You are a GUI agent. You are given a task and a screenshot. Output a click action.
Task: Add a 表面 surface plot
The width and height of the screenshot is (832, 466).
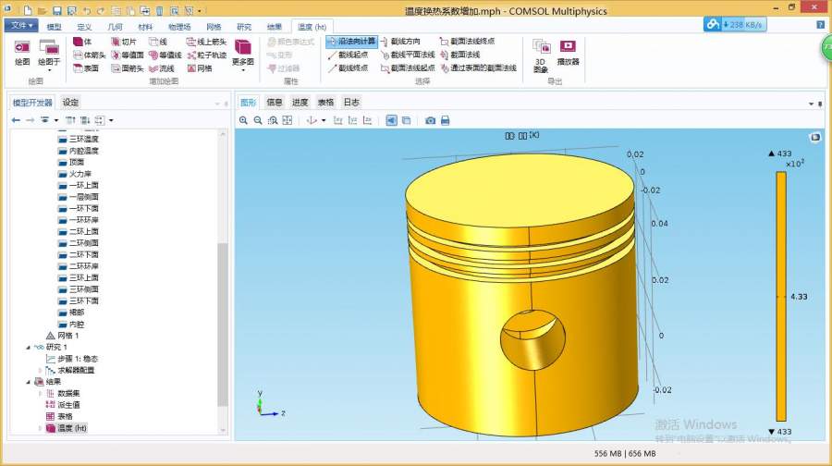click(86, 67)
